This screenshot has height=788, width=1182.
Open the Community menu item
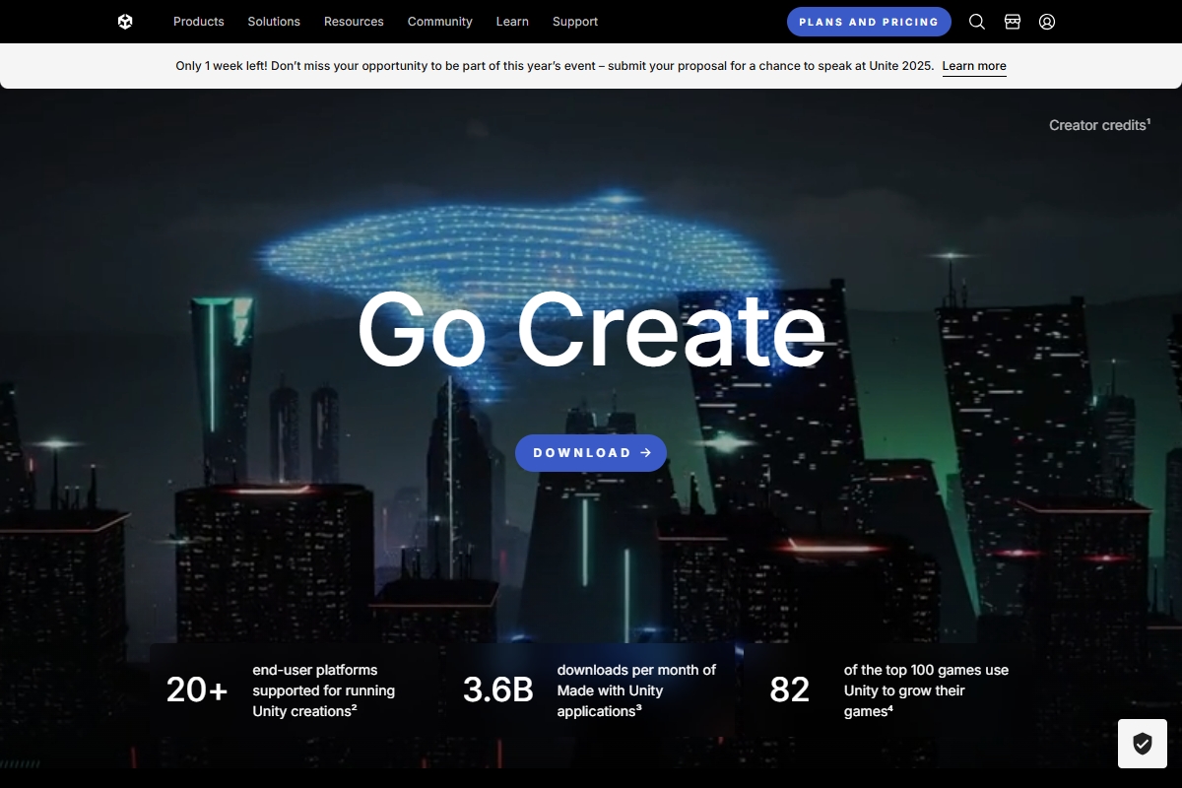(439, 22)
